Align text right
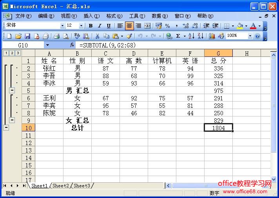This screenshot has height=198, width=279. click(138, 26)
